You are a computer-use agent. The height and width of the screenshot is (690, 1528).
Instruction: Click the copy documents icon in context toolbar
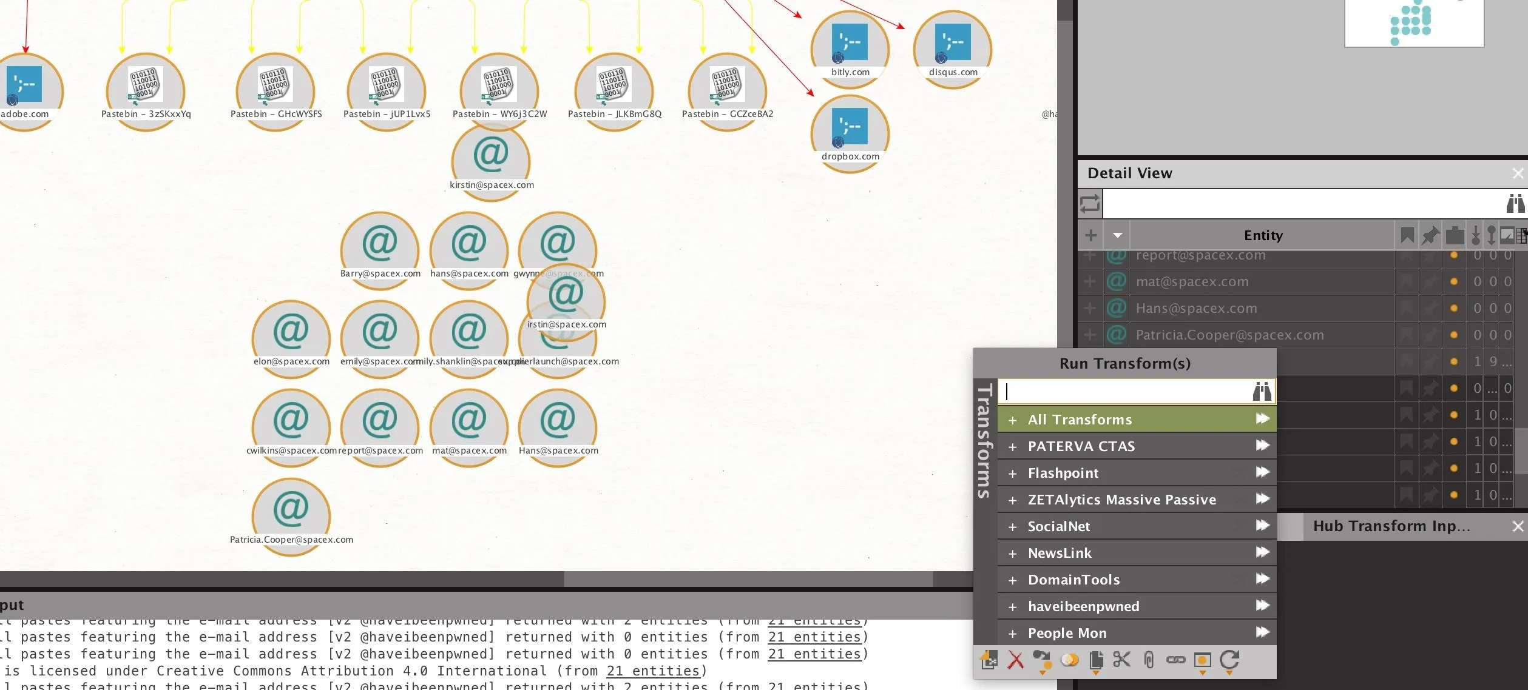[1096, 661]
